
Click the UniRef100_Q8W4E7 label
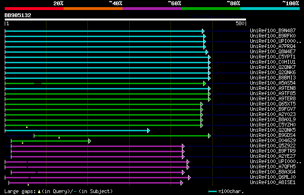point(273,52)
